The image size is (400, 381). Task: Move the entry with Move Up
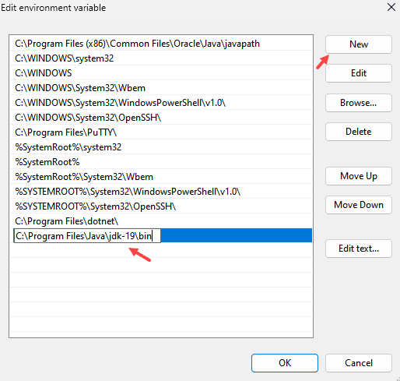(x=359, y=176)
